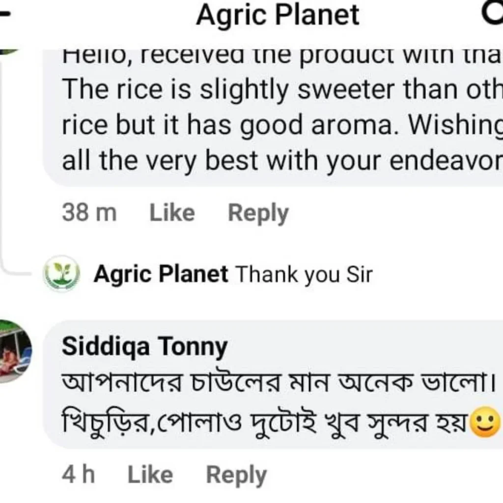503x503 pixels.
Task: Like Siddiqa Tonny's Bengali comment
Action: [x=152, y=474]
